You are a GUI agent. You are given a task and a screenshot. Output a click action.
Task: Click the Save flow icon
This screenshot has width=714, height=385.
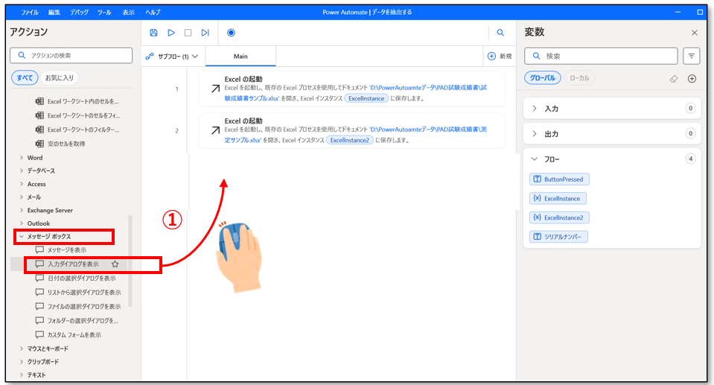[x=153, y=33]
